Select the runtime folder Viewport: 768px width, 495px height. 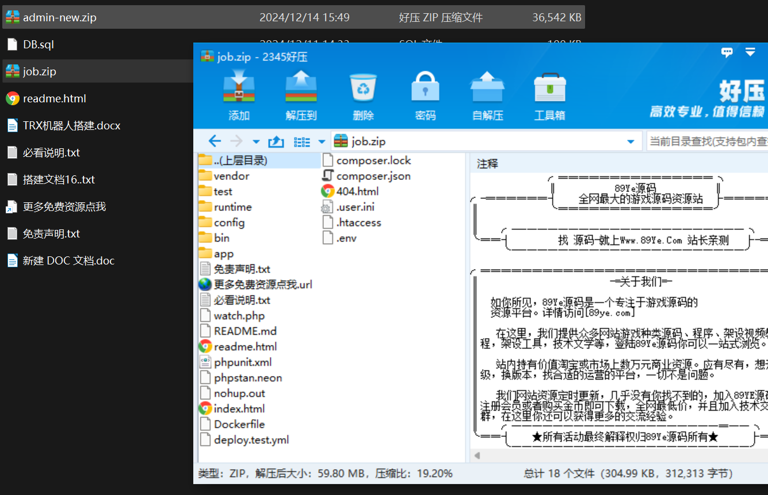click(x=225, y=207)
